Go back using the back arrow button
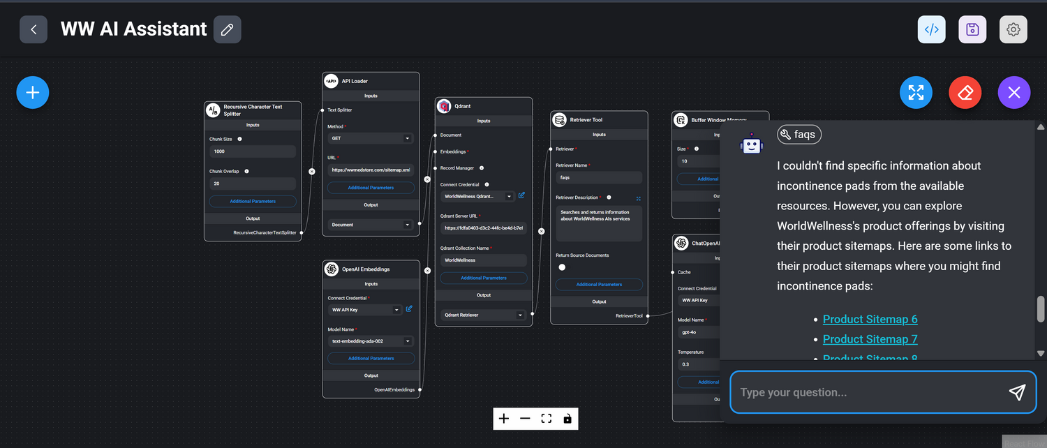1047x448 pixels. pos(34,29)
